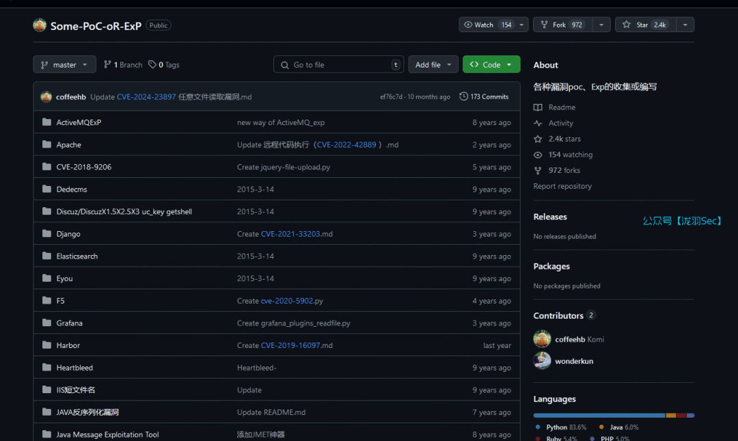Image resolution: width=738 pixels, height=441 pixels.
Task: Open the Contributors heading link
Action: click(558, 316)
